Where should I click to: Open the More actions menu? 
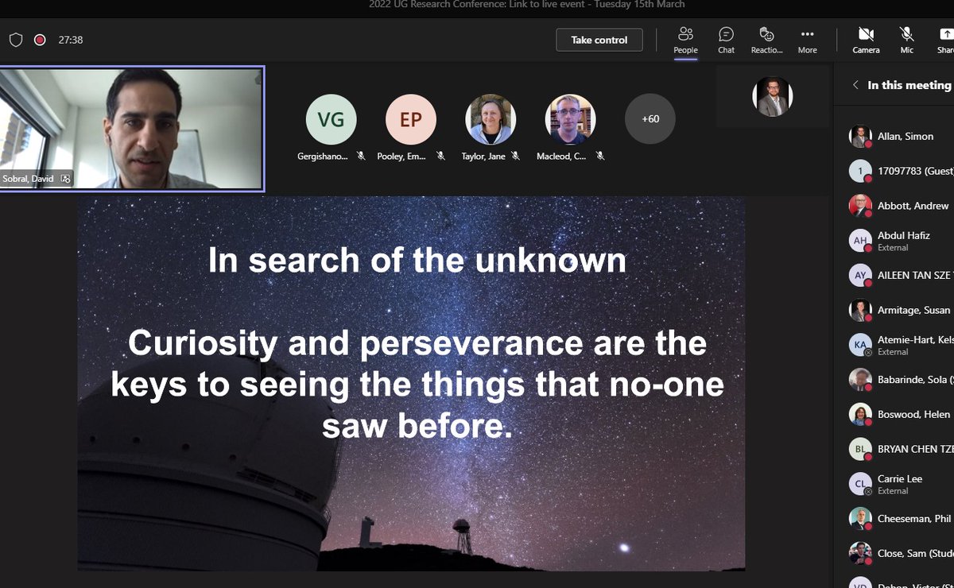point(807,40)
